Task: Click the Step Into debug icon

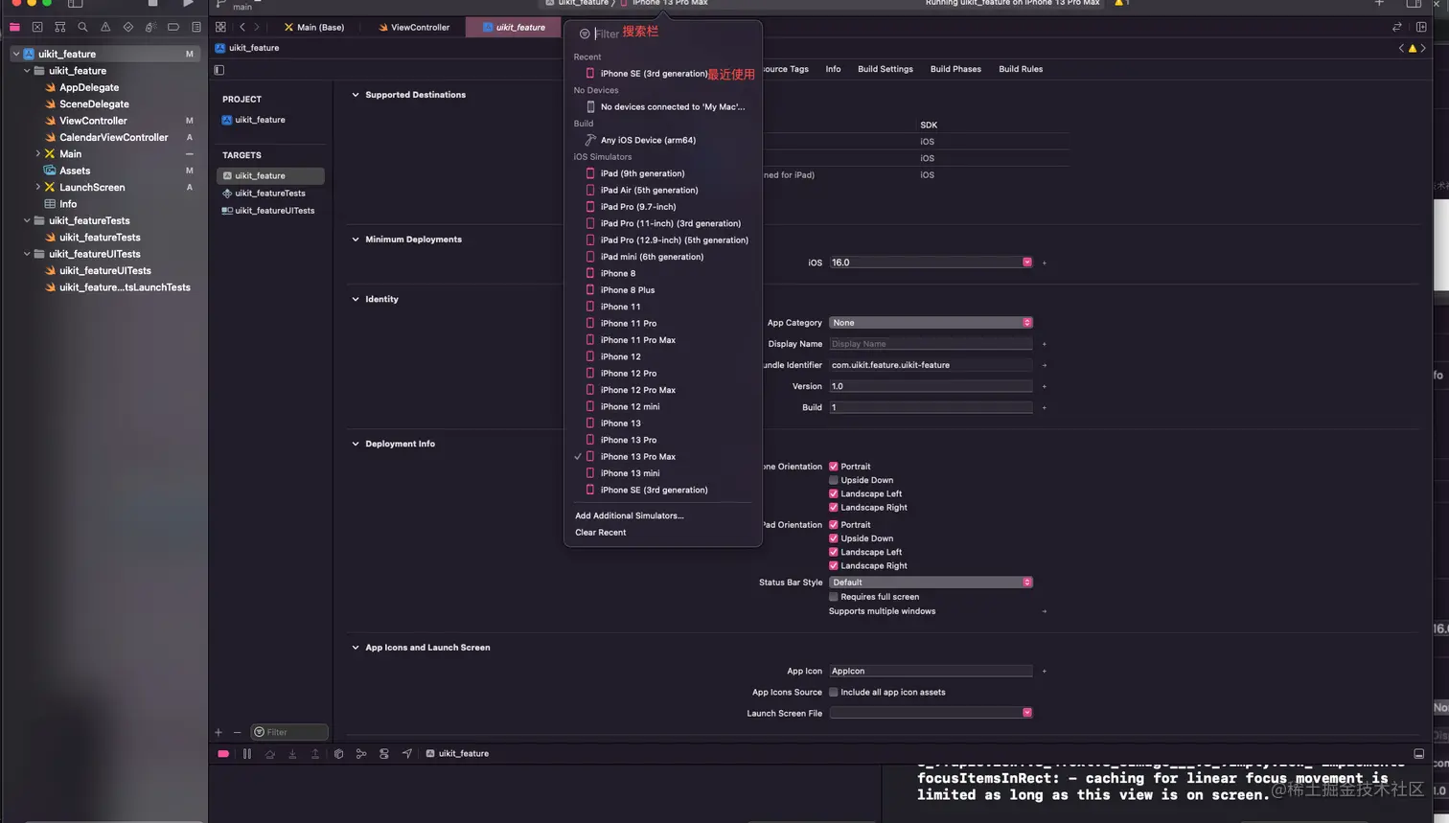Action: coord(292,754)
